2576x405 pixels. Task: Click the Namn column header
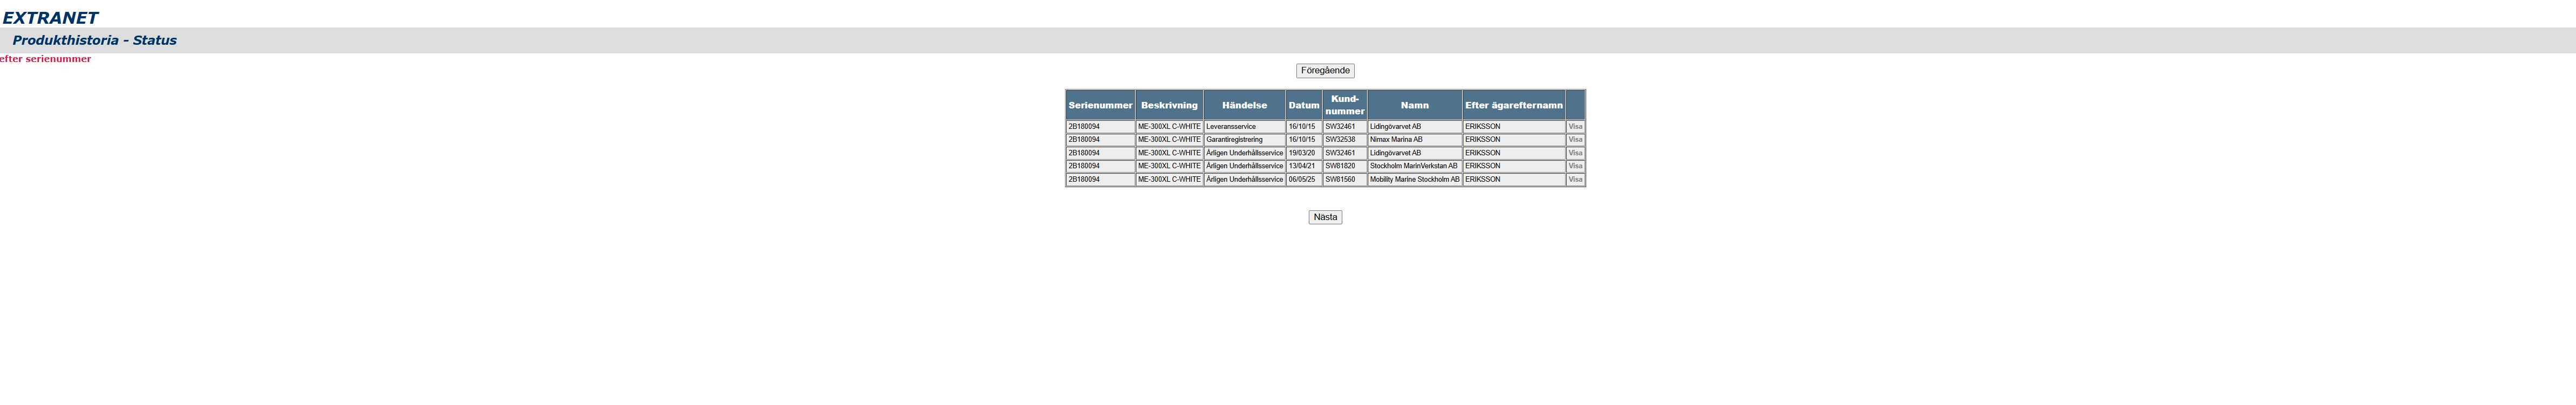point(1415,105)
